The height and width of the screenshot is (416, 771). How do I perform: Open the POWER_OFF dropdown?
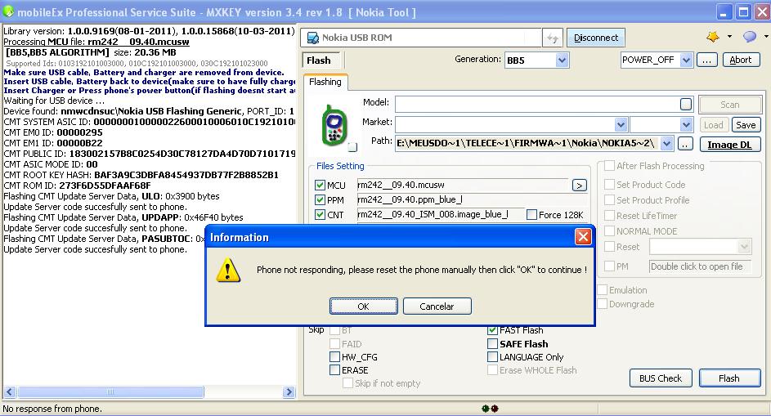tap(687, 60)
